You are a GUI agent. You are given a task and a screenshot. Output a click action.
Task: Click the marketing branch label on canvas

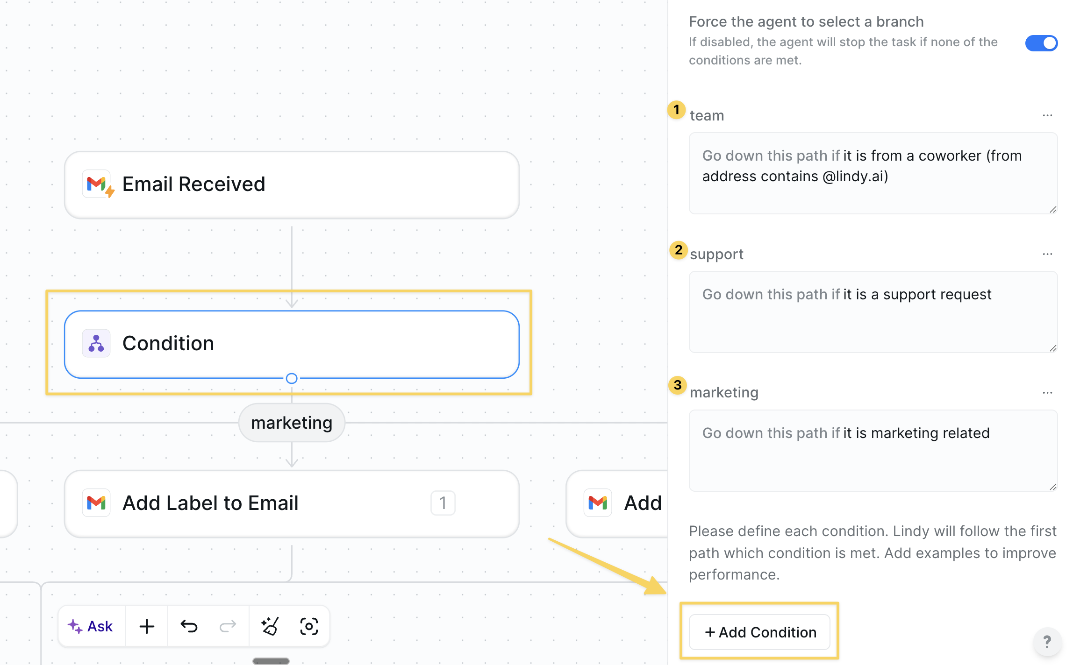click(x=292, y=422)
